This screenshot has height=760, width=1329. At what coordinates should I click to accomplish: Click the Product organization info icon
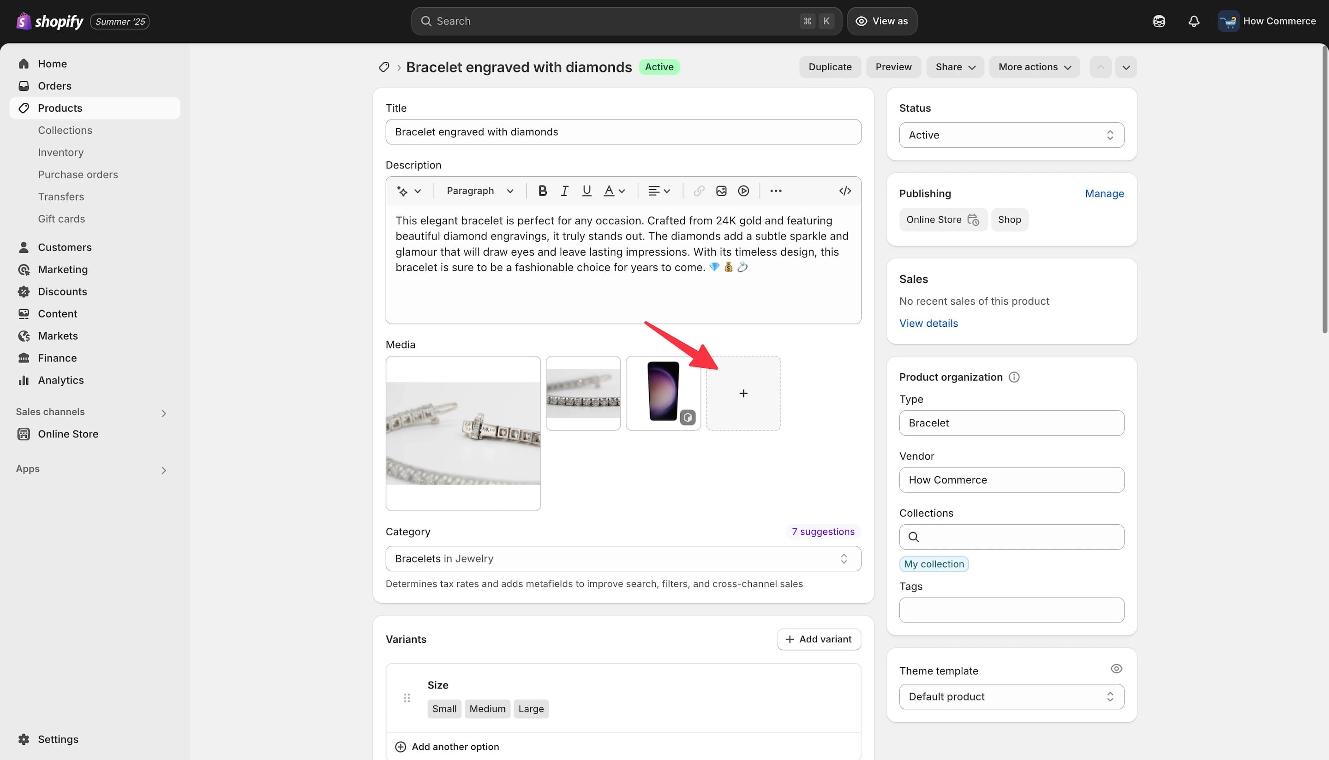click(x=1014, y=377)
